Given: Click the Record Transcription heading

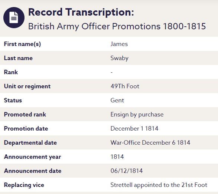Looking at the screenshot, I should click(81, 12).
